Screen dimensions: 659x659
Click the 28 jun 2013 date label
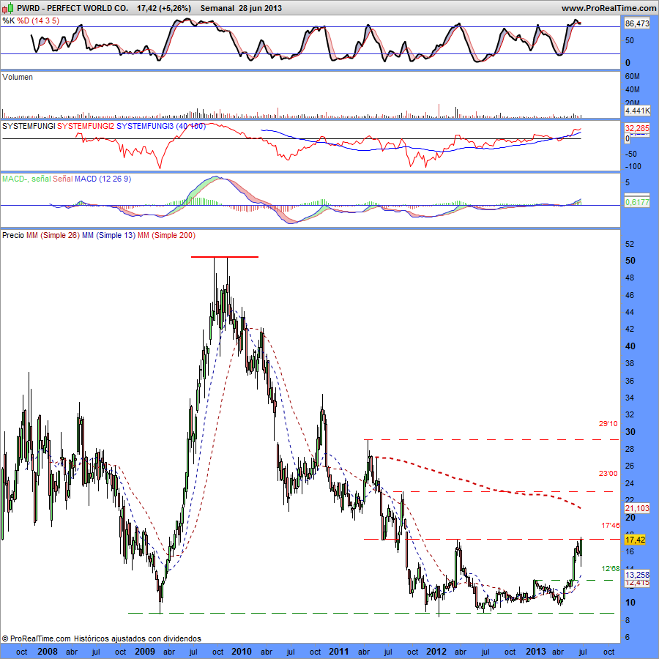pos(260,8)
